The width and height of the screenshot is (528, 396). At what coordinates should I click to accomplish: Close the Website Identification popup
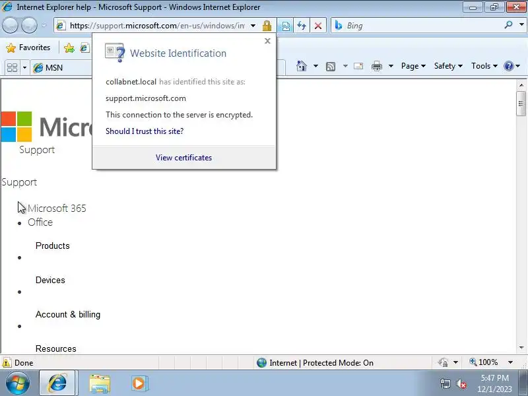click(267, 41)
